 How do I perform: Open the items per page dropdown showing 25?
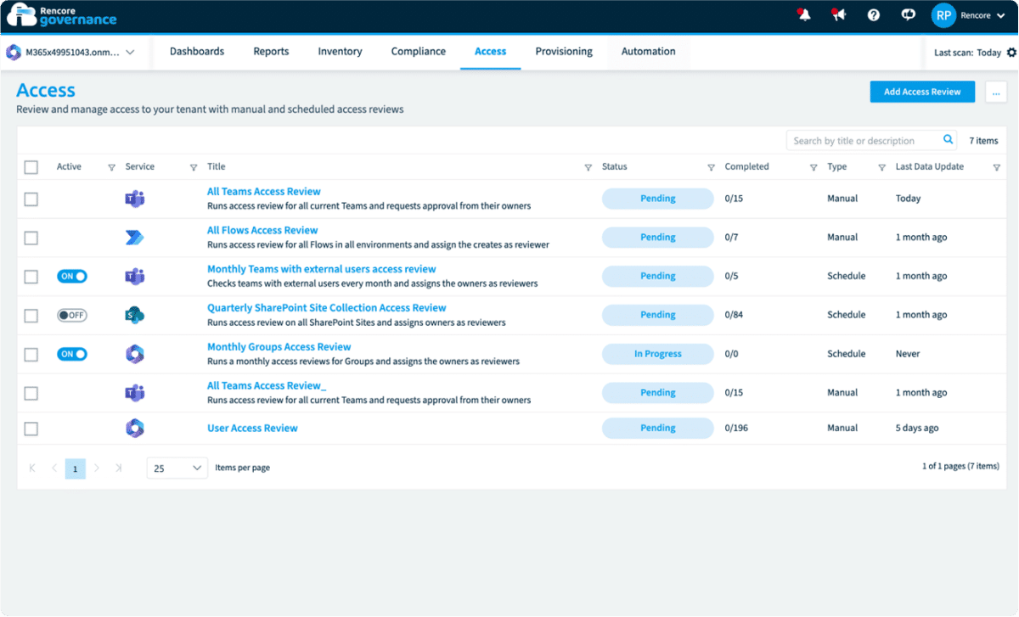click(176, 468)
